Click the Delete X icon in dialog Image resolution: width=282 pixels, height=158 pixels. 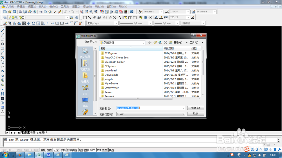166,42
